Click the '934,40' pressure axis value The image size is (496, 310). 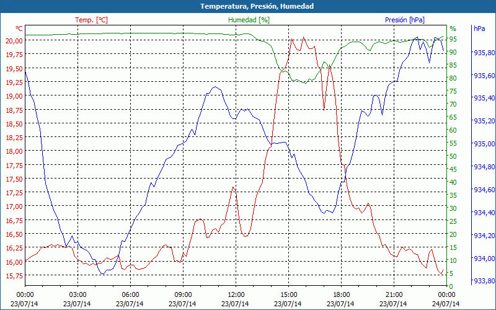coord(484,213)
